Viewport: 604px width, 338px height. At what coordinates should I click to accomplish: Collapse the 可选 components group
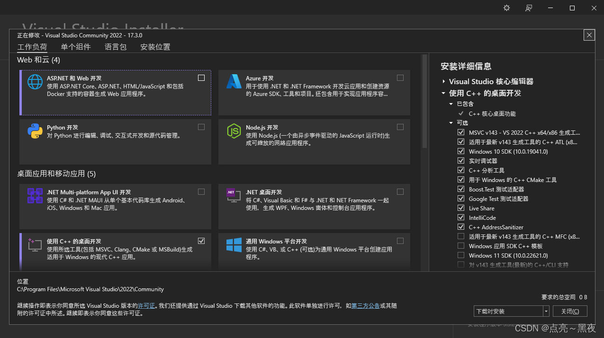pyautogui.click(x=451, y=122)
